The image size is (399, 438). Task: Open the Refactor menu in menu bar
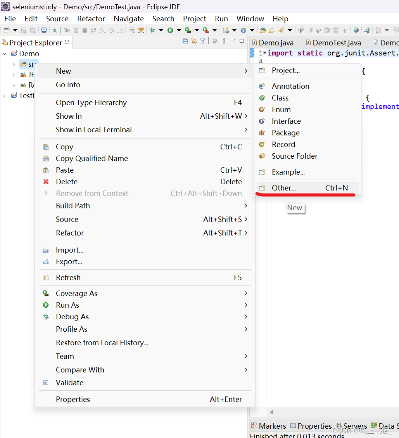click(x=91, y=19)
